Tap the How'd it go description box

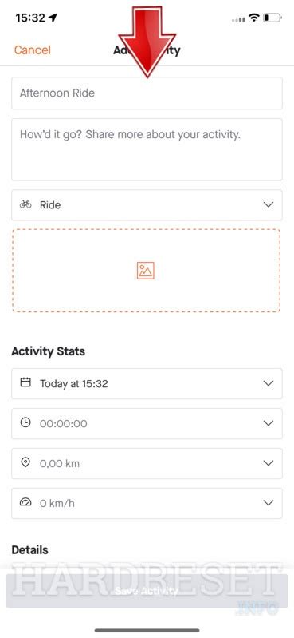[147, 149]
